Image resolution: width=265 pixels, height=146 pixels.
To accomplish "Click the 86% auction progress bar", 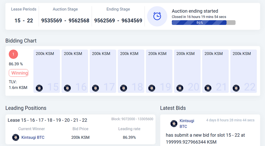I will point(203,23).
